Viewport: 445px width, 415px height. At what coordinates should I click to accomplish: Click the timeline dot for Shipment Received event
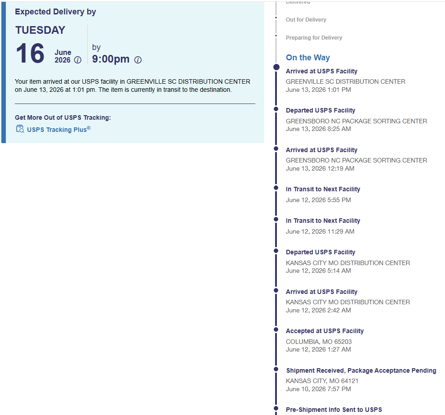point(276,369)
